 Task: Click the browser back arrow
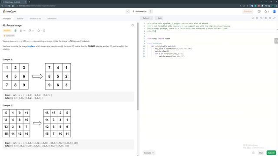[2, 6]
